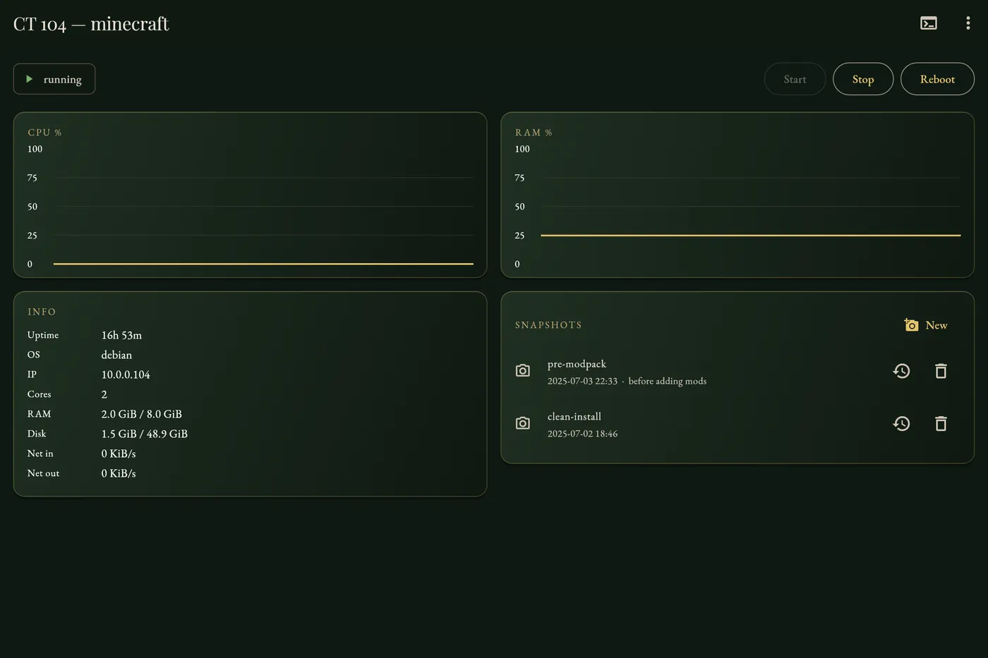988x658 pixels.
Task: Click the Net in value 0 KiB/s
Action: 119,453
